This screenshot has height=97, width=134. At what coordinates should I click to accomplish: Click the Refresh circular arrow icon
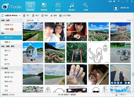coord(42,16)
